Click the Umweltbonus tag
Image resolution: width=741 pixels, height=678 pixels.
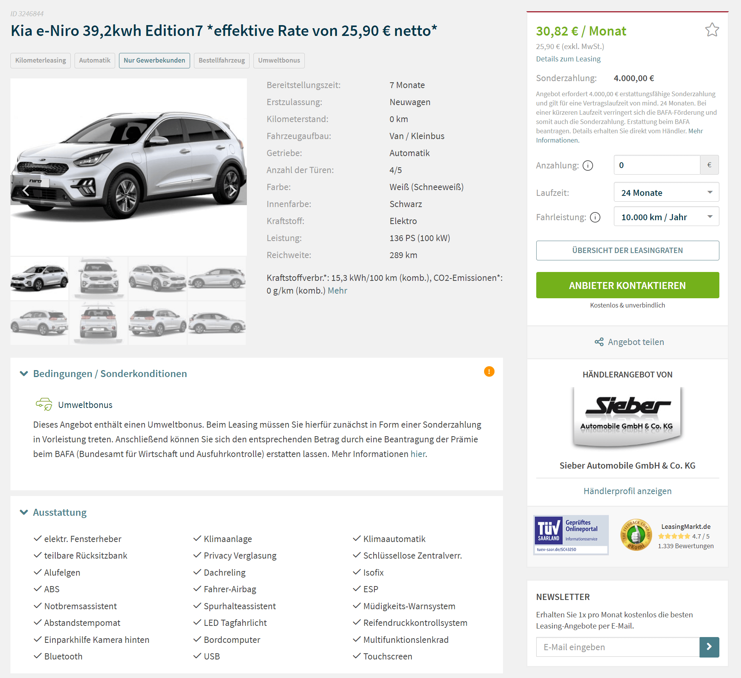[x=279, y=60]
